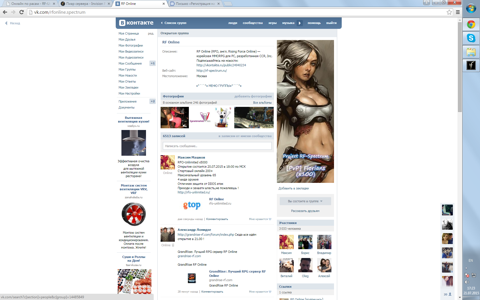Open the new-tab button
This screenshot has width=480, height=300.
click(228, 4)
